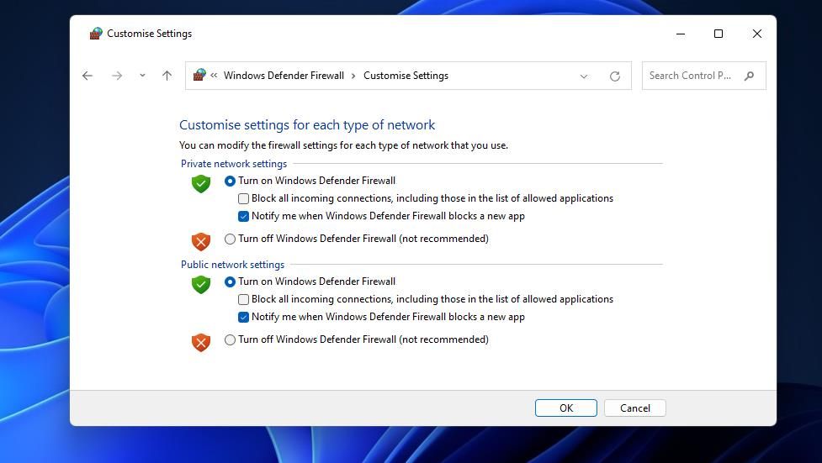The height and width of the screenshot is (463, 822).
Task: Refresh the Customise Settings page
Action: tap(615, 76)
